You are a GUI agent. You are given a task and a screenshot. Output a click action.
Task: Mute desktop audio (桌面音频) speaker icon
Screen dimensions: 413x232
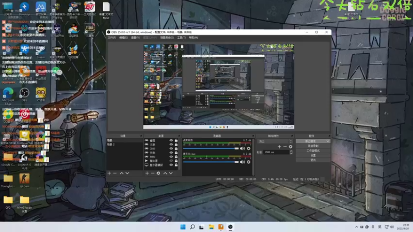[242, 148]
